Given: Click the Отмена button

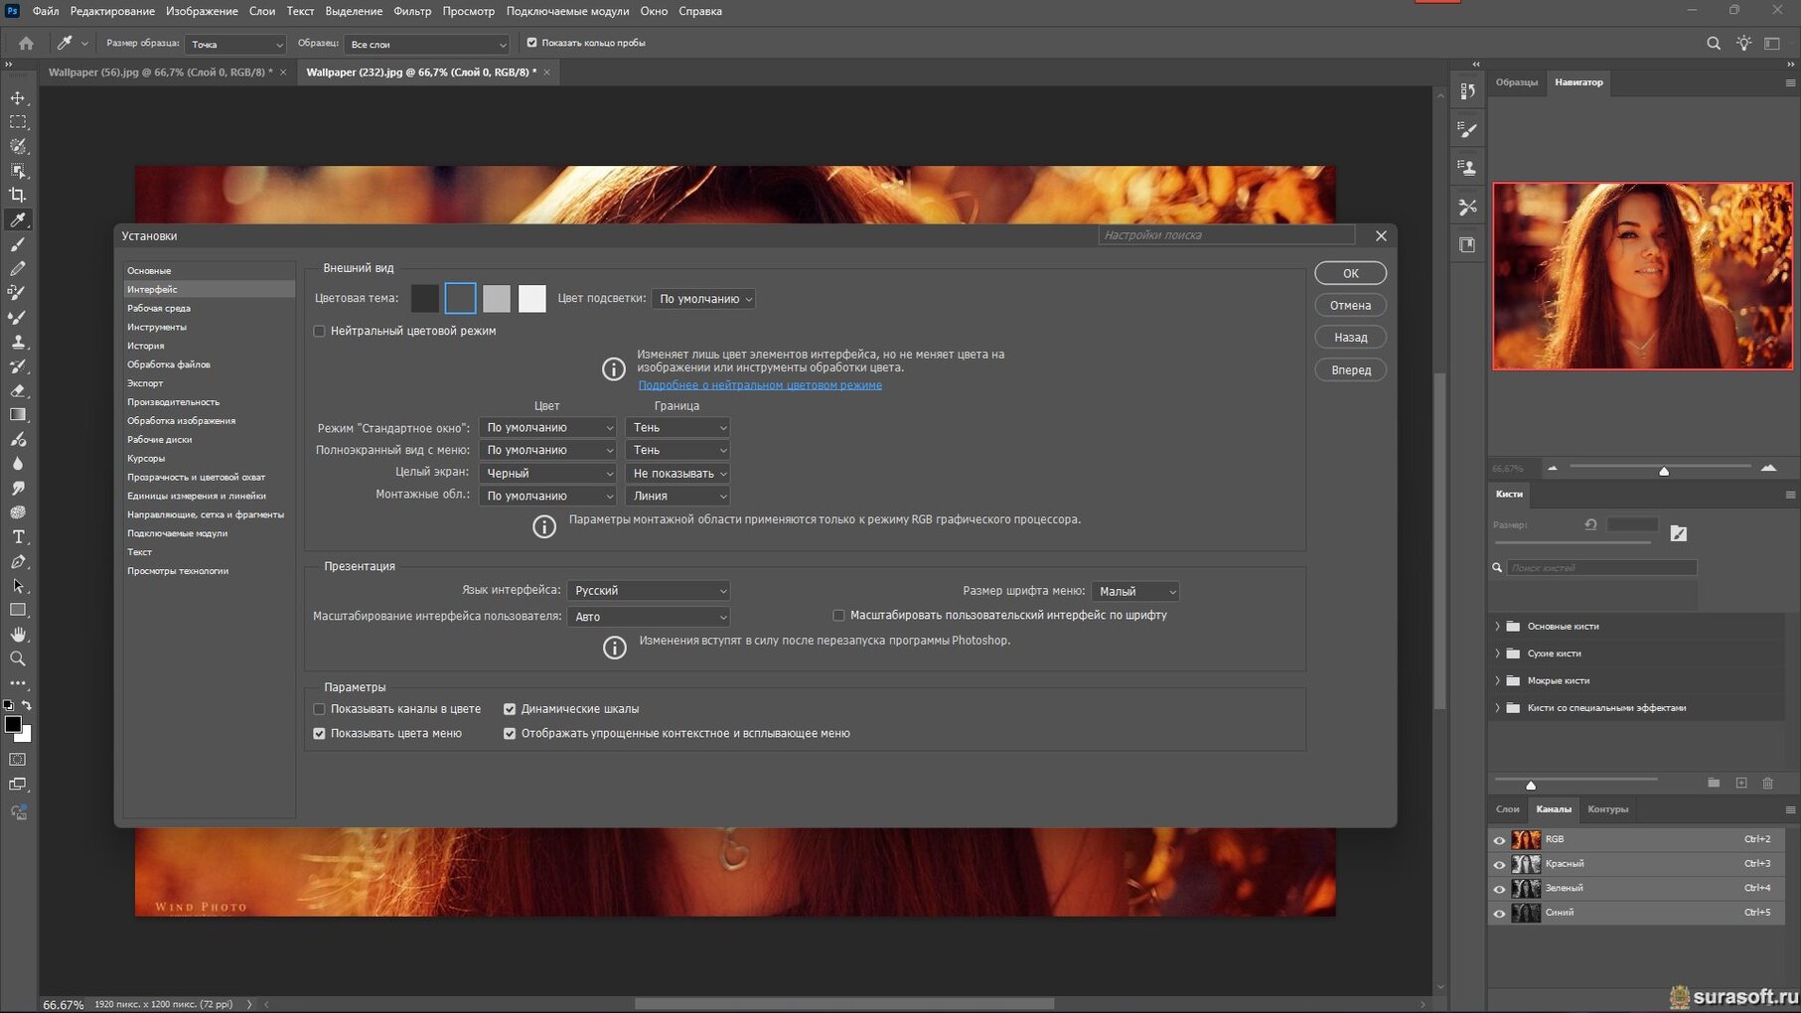Looking at the screenshot, I should coord(1351,306).
